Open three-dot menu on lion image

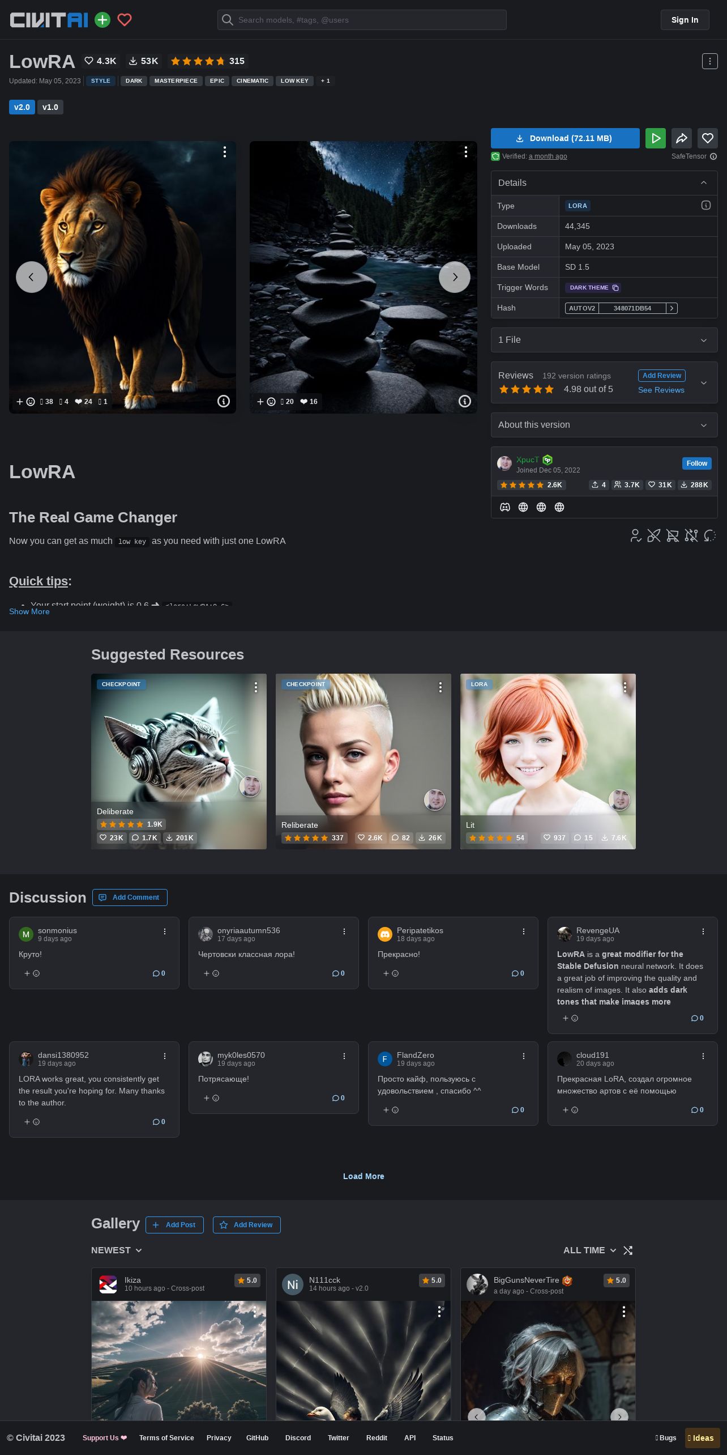tap(225, 152)
